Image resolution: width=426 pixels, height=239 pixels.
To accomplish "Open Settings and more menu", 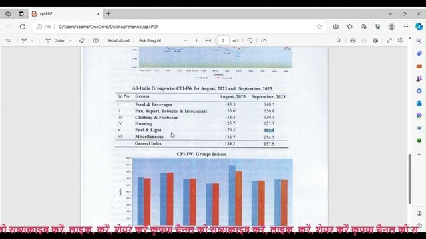I will (x=406, y=27).
